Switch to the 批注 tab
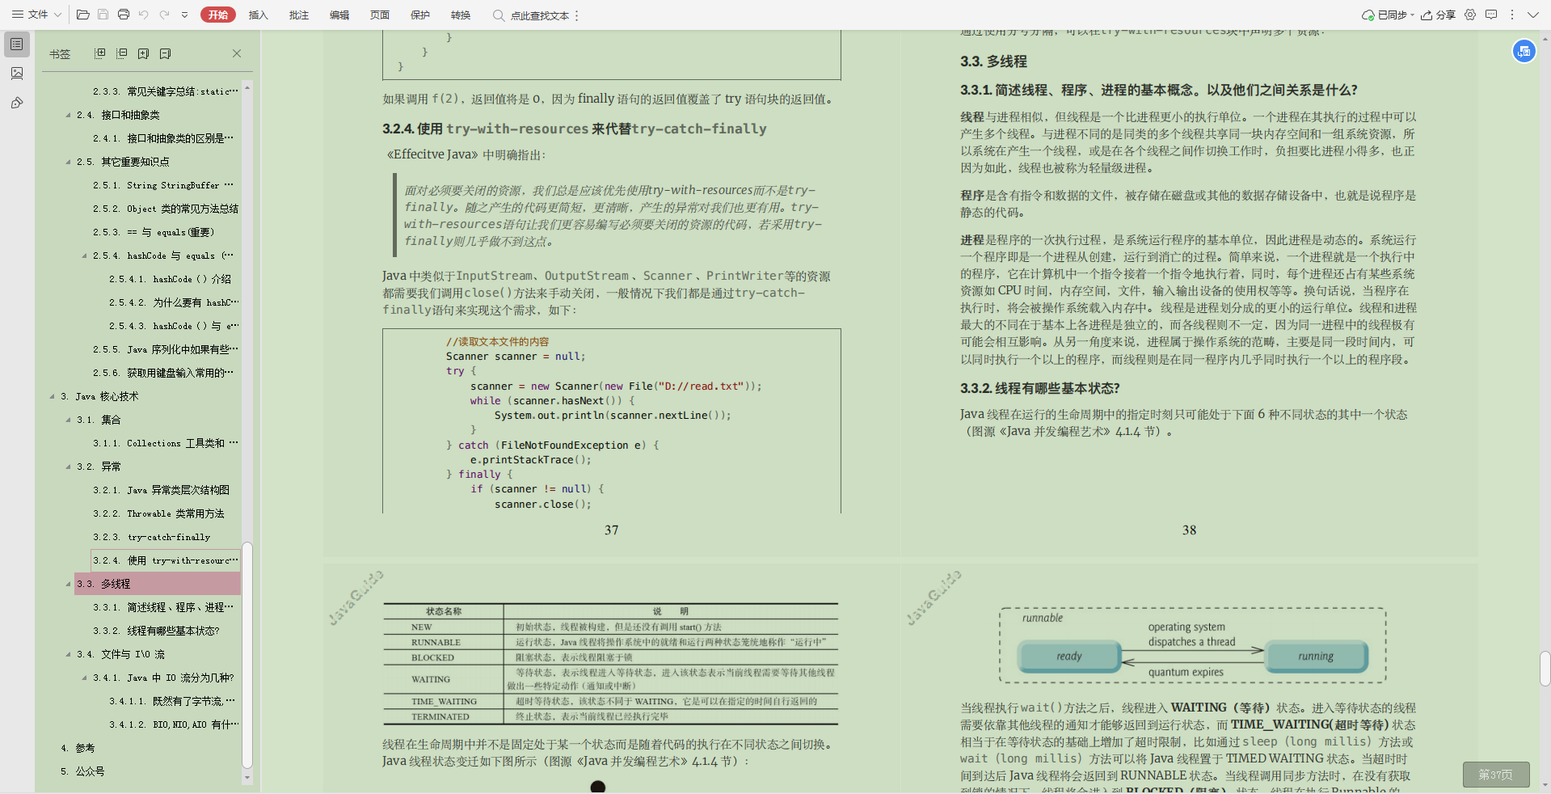The width and height of the screenshot is (1551, 794). (299, 15)
